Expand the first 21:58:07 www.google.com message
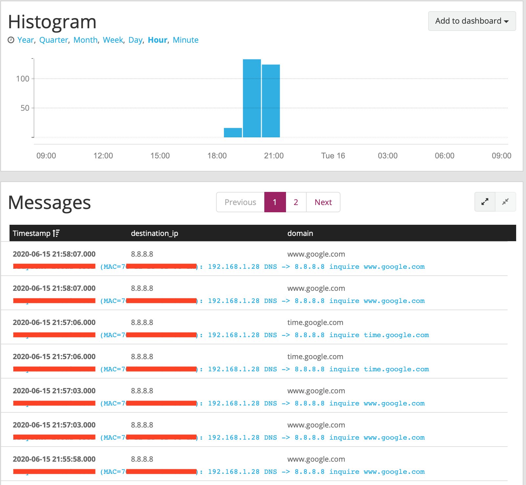The width and height of the screenshot is (526, 485). 54,254
